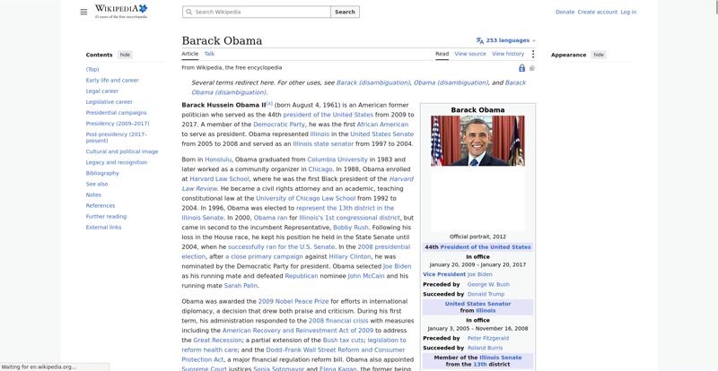Click the search magnifier icon
The width and height of the screenshot is (718, 371).
(x=189, y=12)
